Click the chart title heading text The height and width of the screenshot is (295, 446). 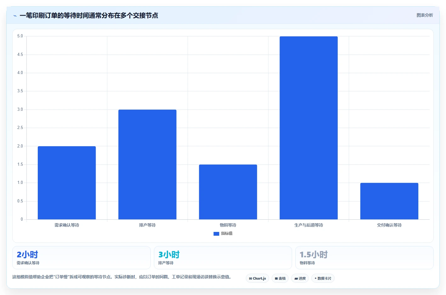coord(89,15)
